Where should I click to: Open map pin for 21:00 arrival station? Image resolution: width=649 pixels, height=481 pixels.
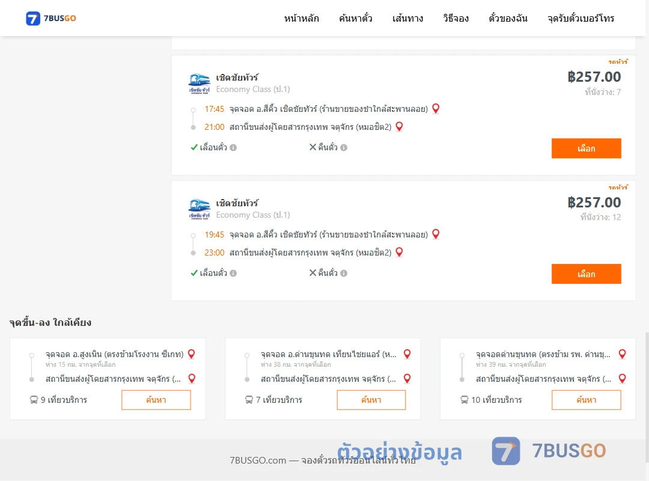[400, 126]
